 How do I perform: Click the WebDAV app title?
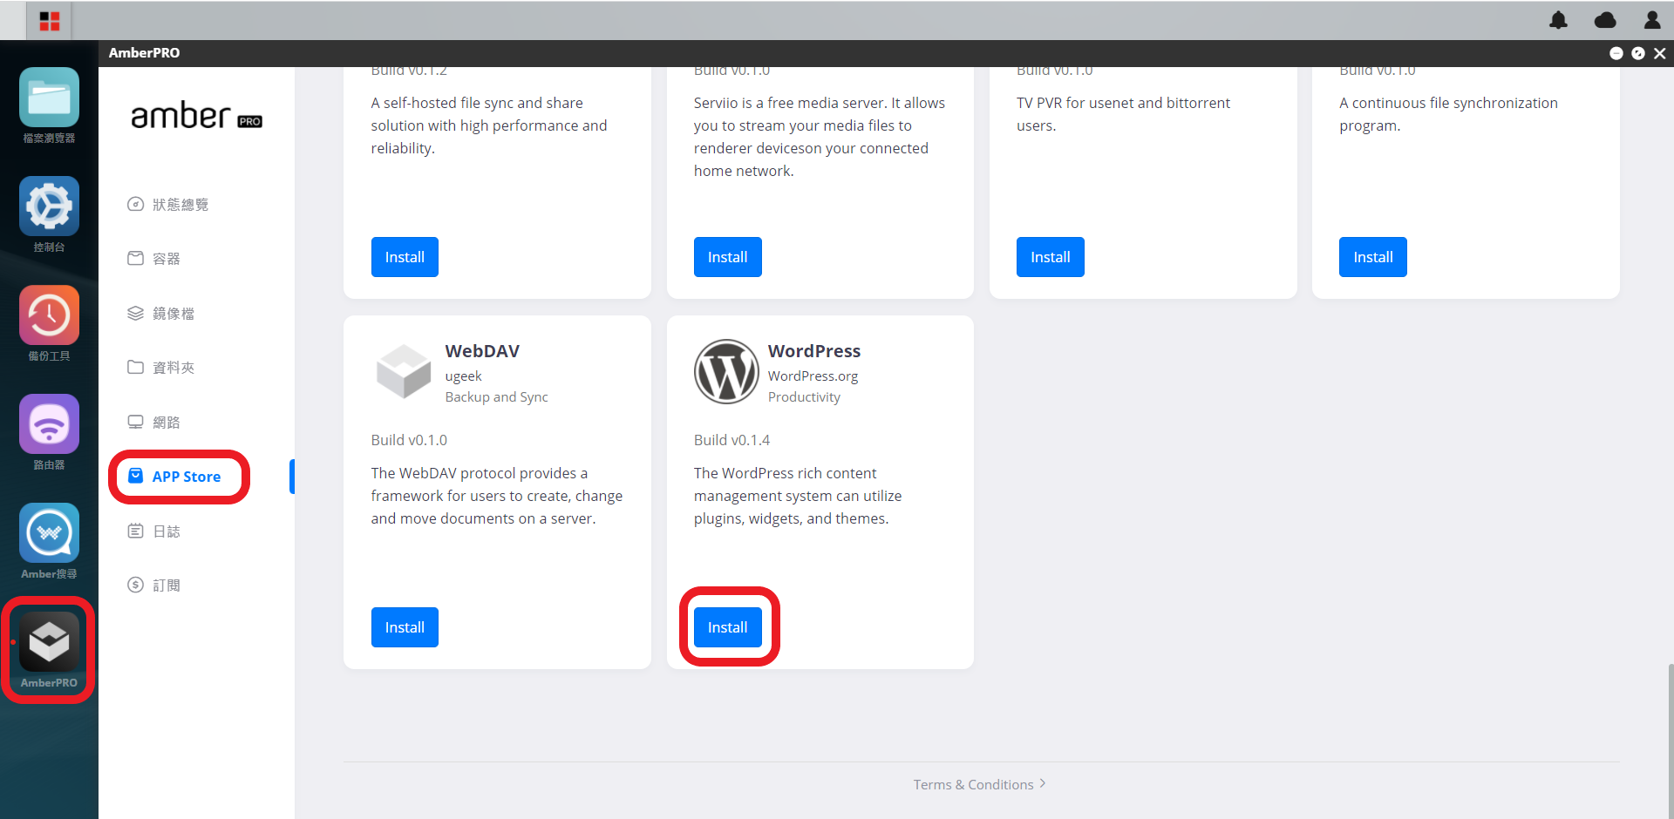[x=482, y=351]
